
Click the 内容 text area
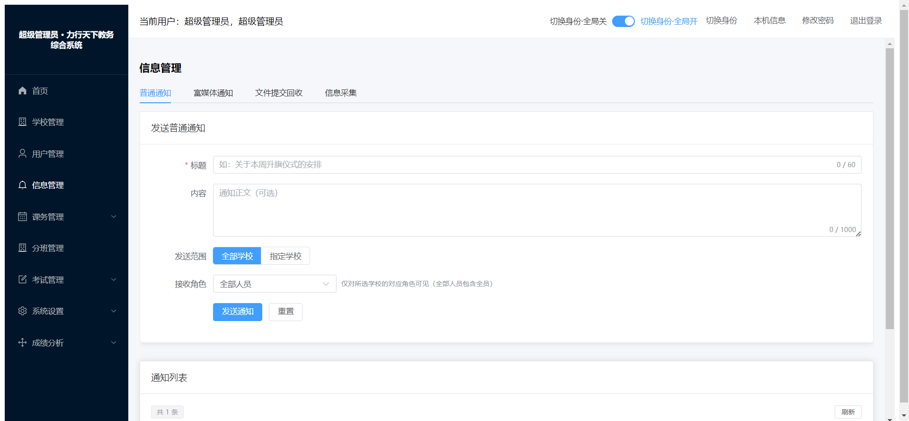click(537, 210)
